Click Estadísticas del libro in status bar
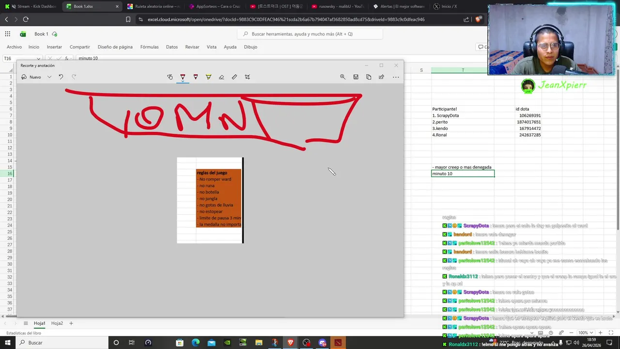This screenshot has width=620, height=349. pyautogui.click(x=24, y=333)
